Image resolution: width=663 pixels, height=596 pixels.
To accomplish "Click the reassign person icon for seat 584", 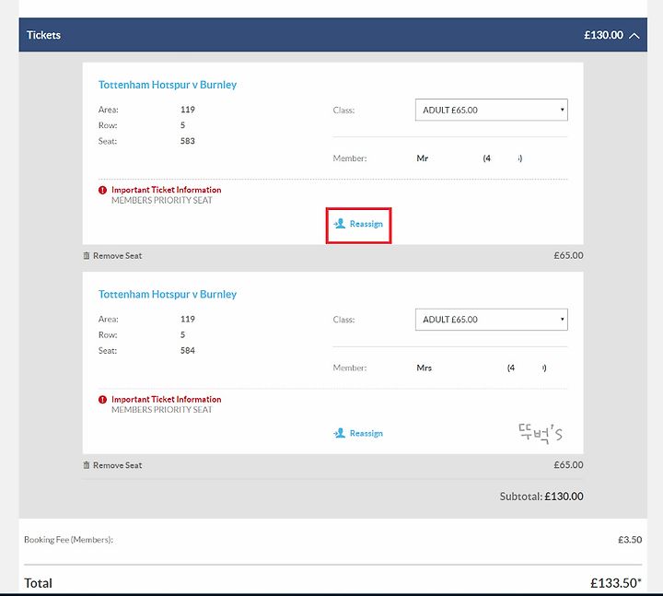I will (340, 433).
